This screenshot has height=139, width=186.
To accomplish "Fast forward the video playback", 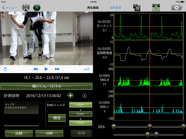I will [x=57, y=69].
